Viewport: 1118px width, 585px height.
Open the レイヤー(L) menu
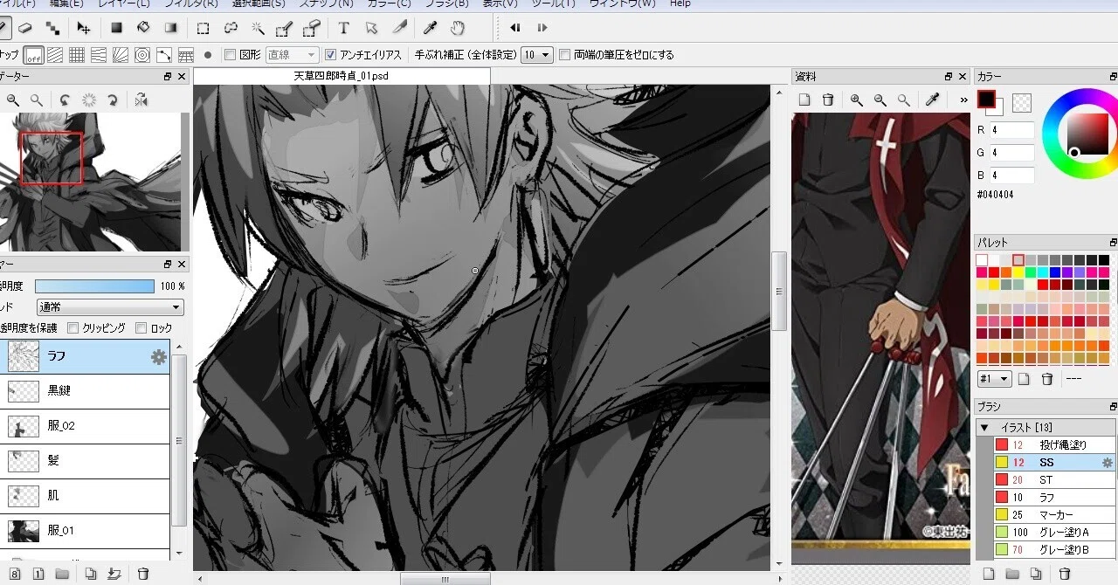123,3
